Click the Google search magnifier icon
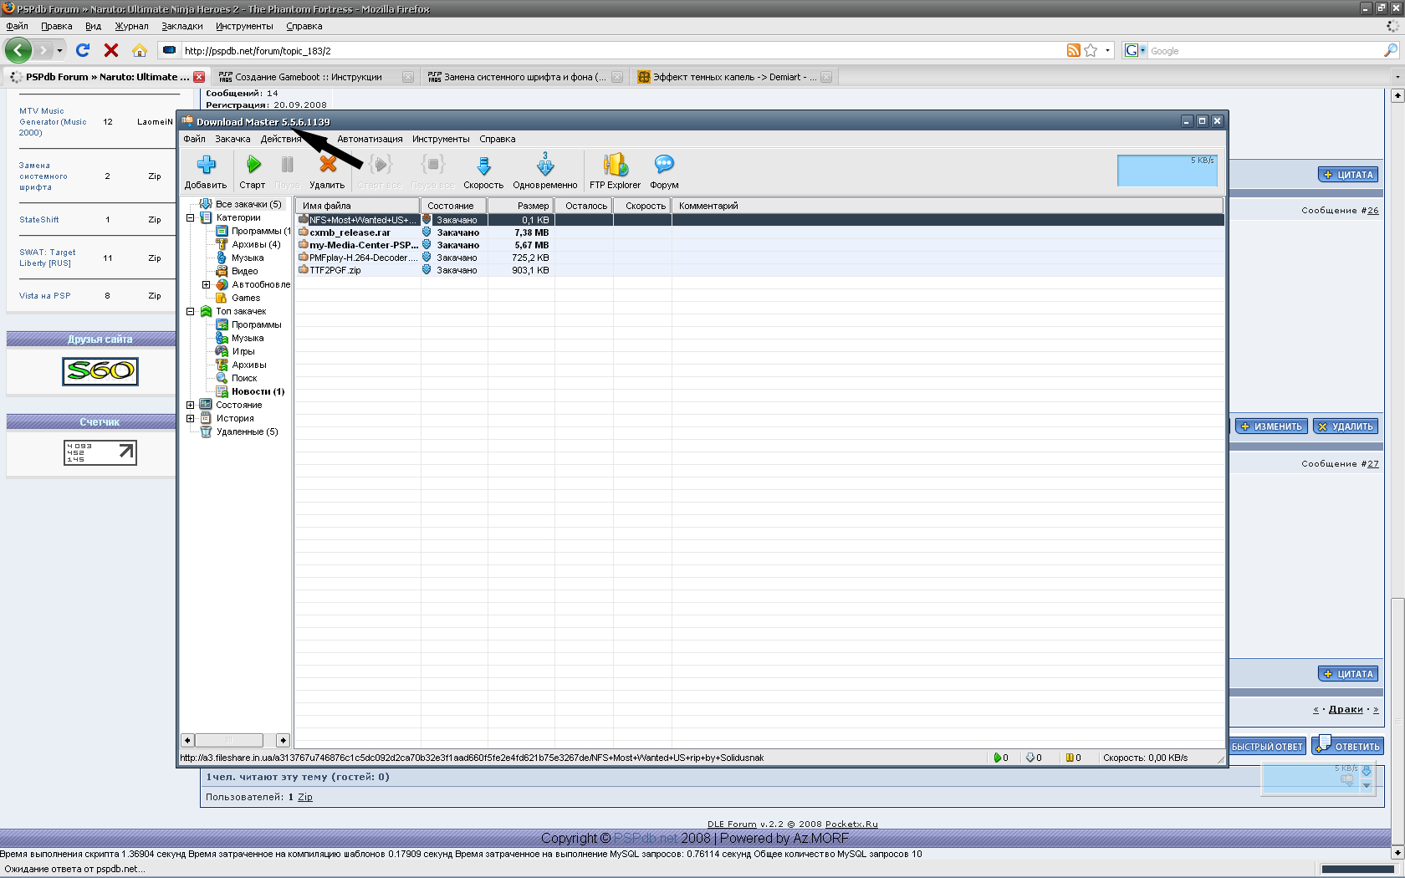The width and height of the screenshot is (1405, 878). tap(1390, 50)
